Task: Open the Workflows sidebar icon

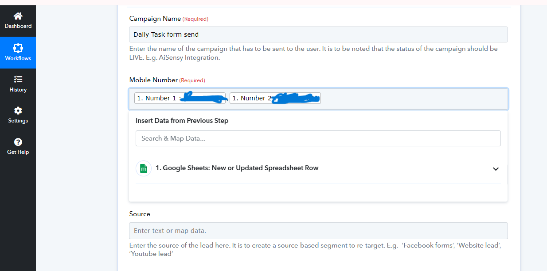Action: (18, 48)
